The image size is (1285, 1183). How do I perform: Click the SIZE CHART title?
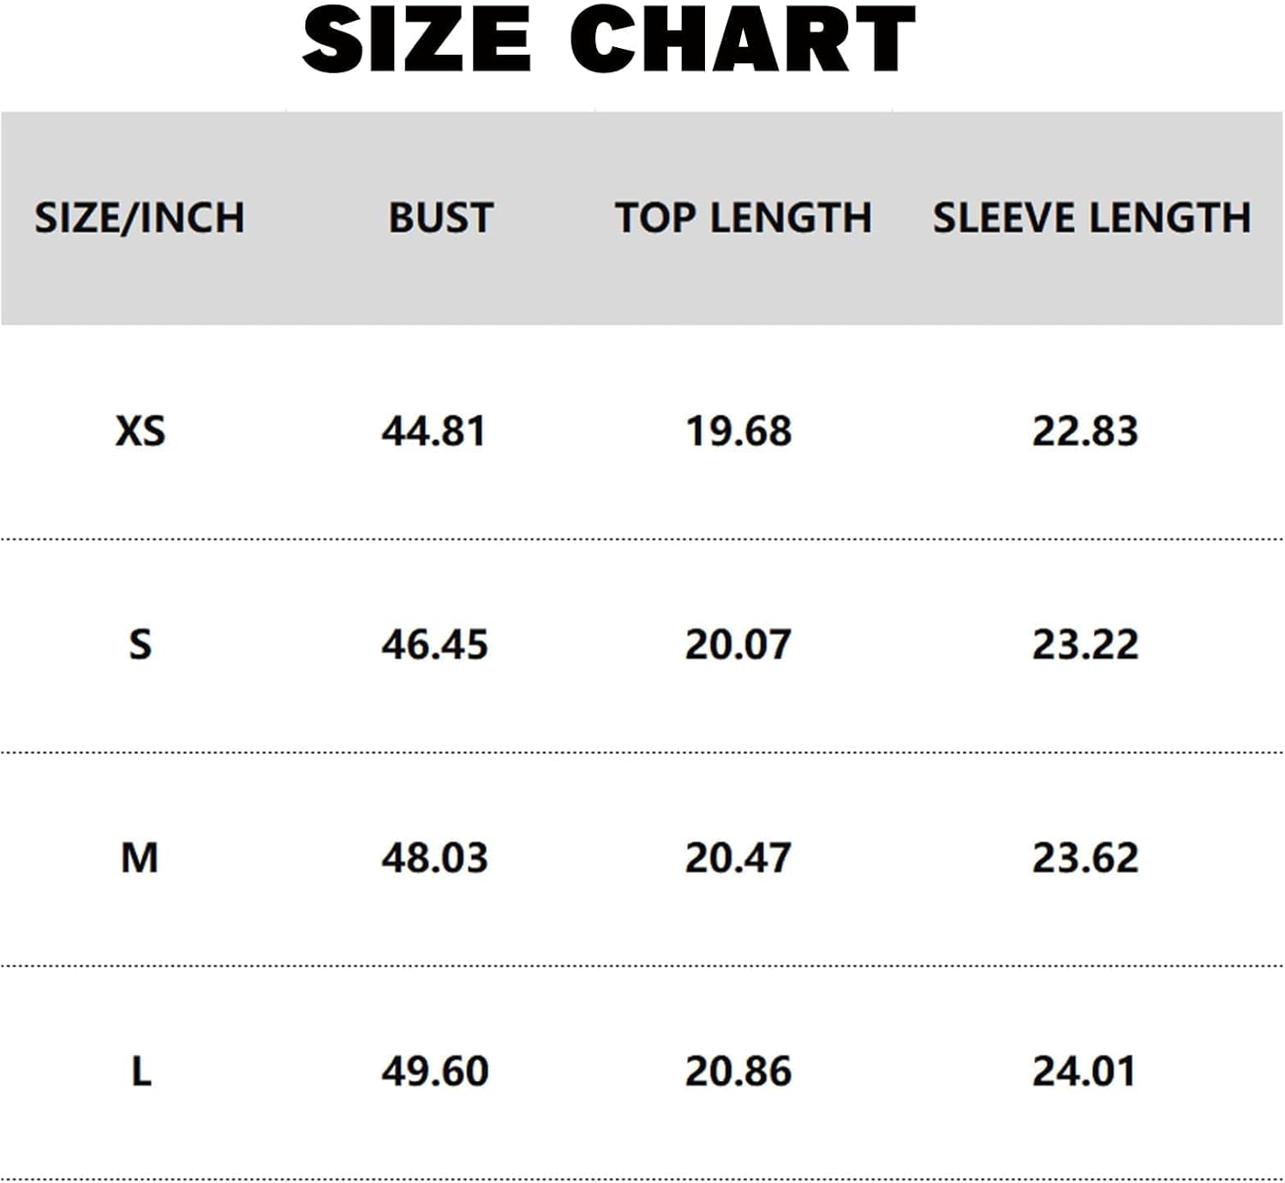[609, 39]
